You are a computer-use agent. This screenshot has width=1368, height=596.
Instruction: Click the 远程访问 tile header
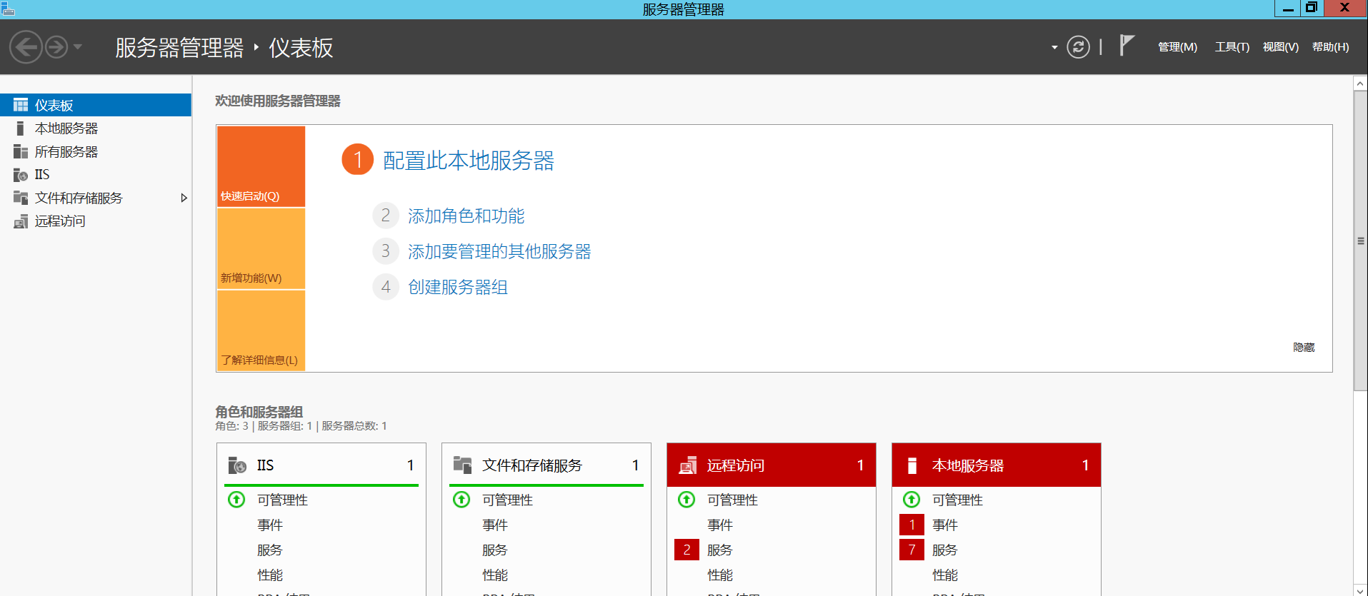click(x=772, y=465)
